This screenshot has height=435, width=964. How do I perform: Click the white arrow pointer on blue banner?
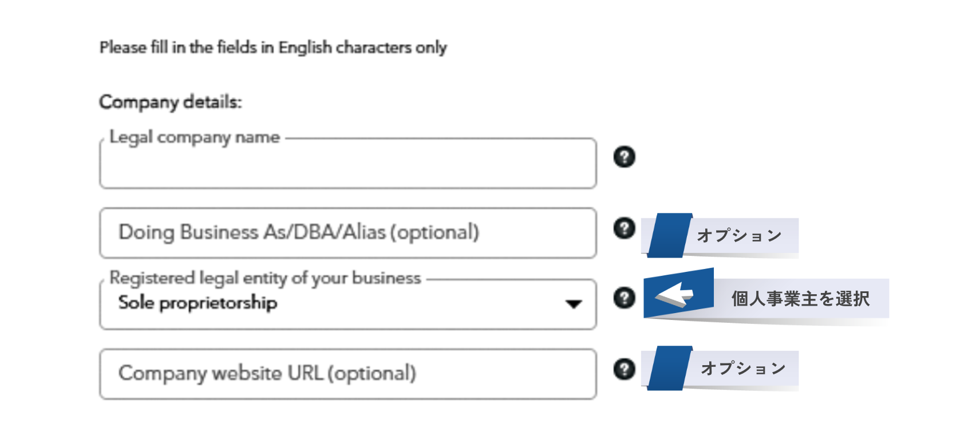point(674,294)
